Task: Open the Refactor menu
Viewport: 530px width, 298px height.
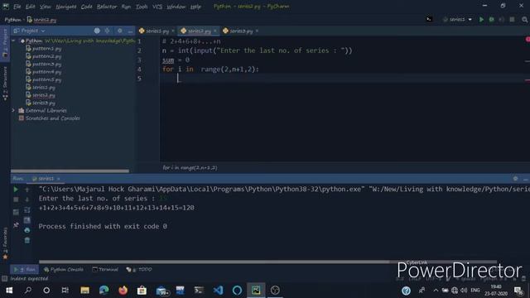Action: tap(107, 7)
